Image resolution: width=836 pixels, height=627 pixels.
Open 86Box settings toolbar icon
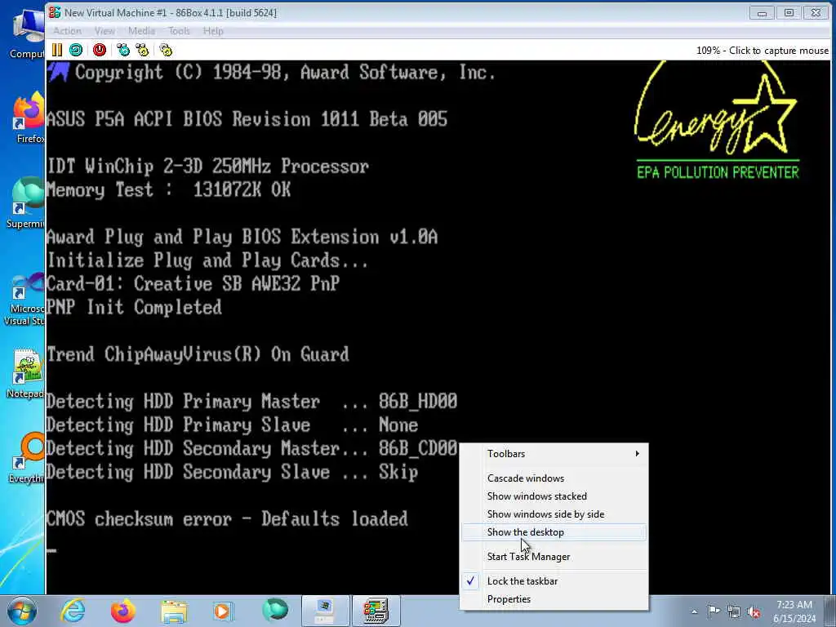(166, 50)
